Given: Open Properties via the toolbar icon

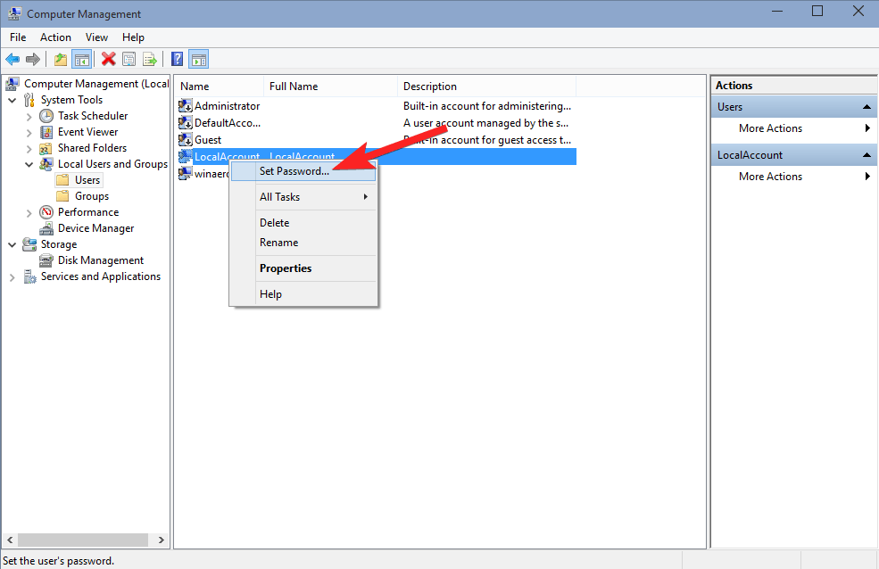Looking at the screenshot, I should pyautogui.click(x=129, y=59).
